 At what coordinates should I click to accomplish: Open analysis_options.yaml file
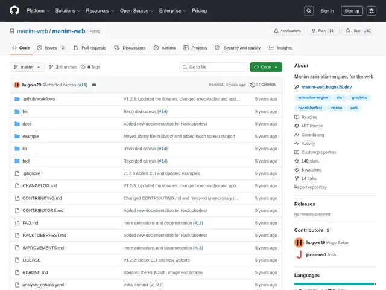[43, 285]
